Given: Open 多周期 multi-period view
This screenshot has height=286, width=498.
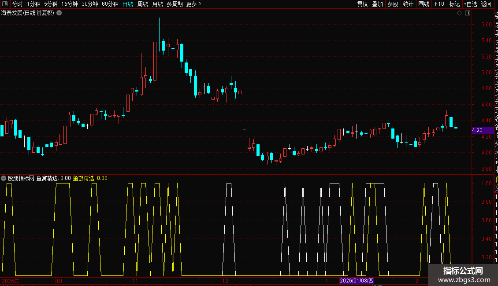Looking at the screenshot, I should pos(175,4).
